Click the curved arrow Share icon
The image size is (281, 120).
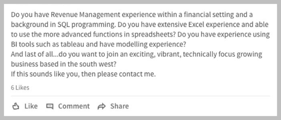pyautogui.click(x=102, y=106)
